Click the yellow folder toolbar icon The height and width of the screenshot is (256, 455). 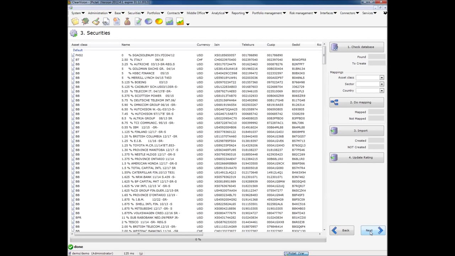pos(75,22)
